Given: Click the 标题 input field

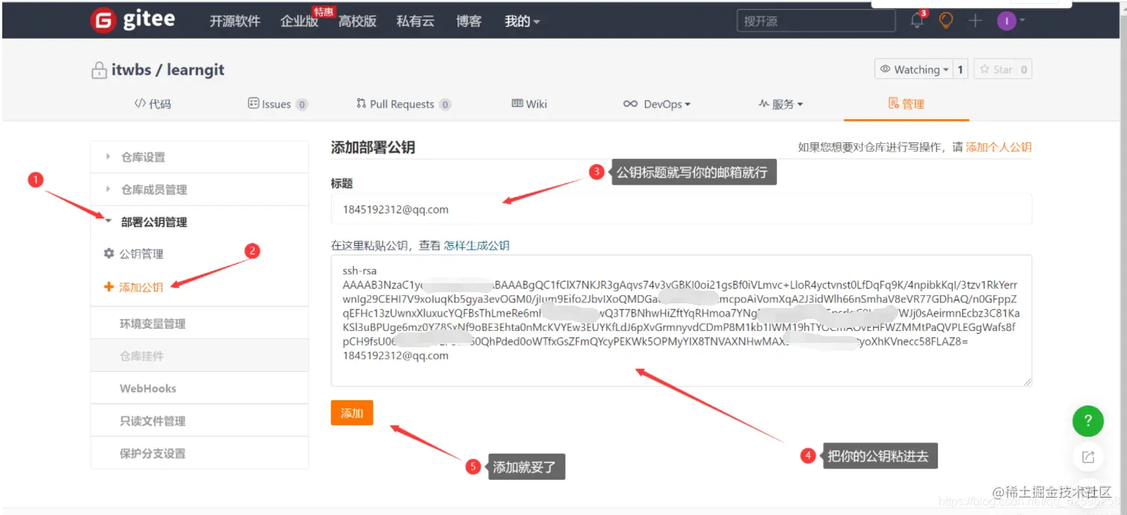Looking at the screenshot, I should (681, 209).
